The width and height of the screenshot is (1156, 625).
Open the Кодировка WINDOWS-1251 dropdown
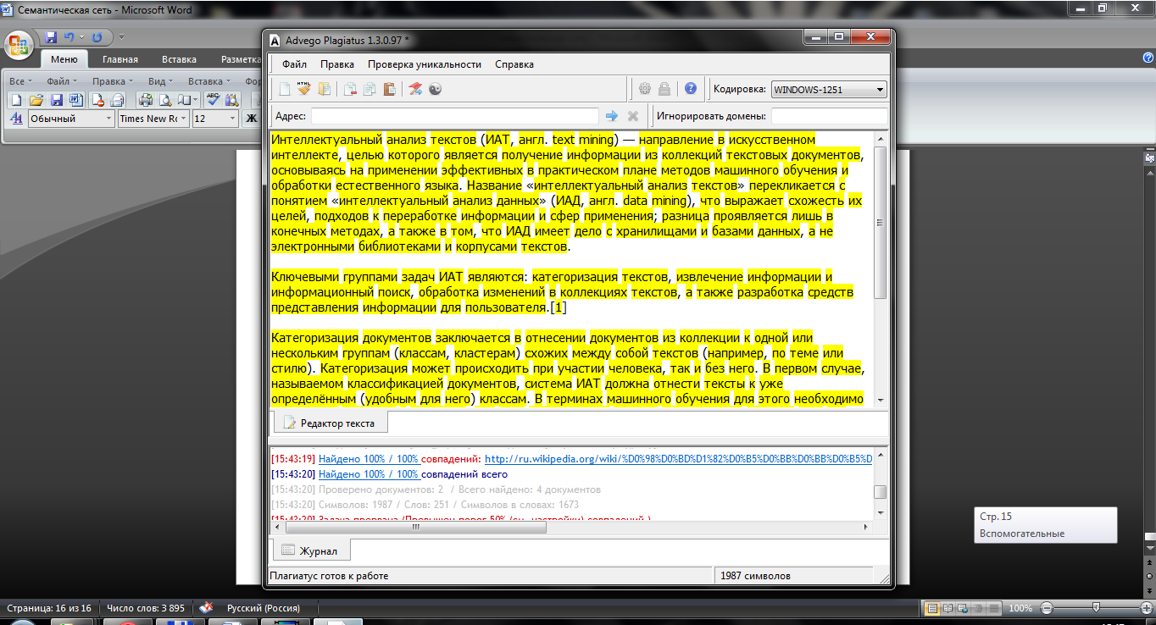[x=828, y=89]
